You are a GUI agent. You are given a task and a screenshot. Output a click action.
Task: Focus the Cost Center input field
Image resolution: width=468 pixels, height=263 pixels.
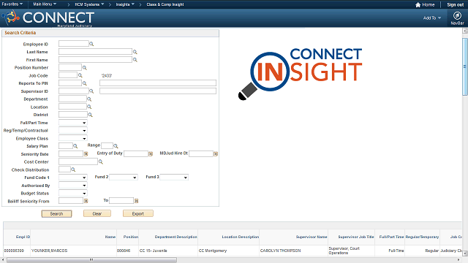(x=78, y=161)
